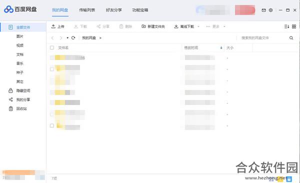Open the 我的分享 share icon entry
300x183 pixels.
(x=10, y=99)
